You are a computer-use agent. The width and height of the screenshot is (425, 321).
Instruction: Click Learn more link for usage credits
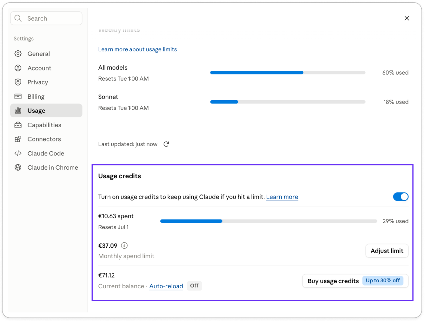pyautogui.click(x=282, y=197)
